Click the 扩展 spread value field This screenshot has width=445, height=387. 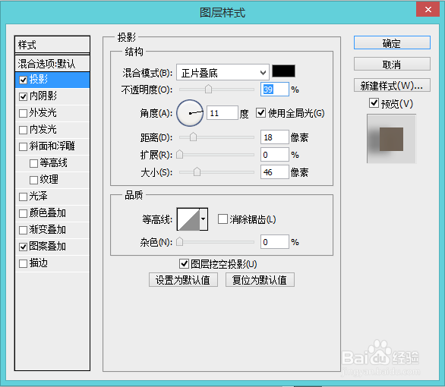tap(275, 155)
